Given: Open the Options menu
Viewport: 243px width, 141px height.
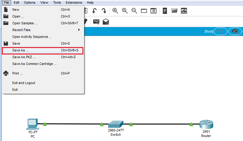Looking at the screenshot, I should 30,2.
